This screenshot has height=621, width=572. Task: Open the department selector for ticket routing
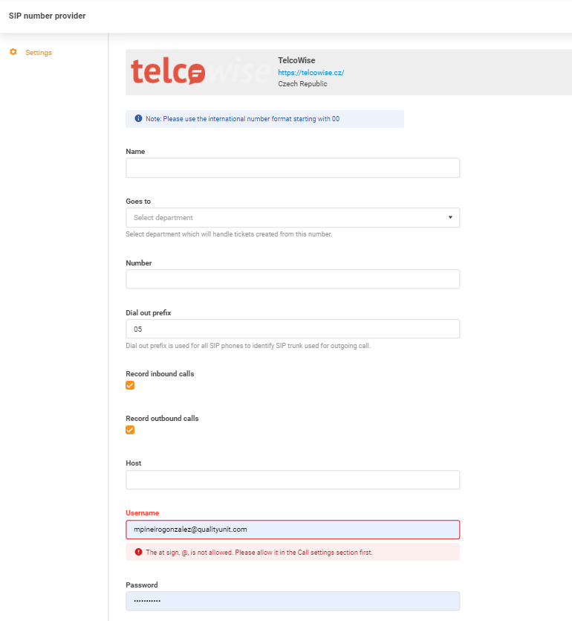tap(292, 217)
